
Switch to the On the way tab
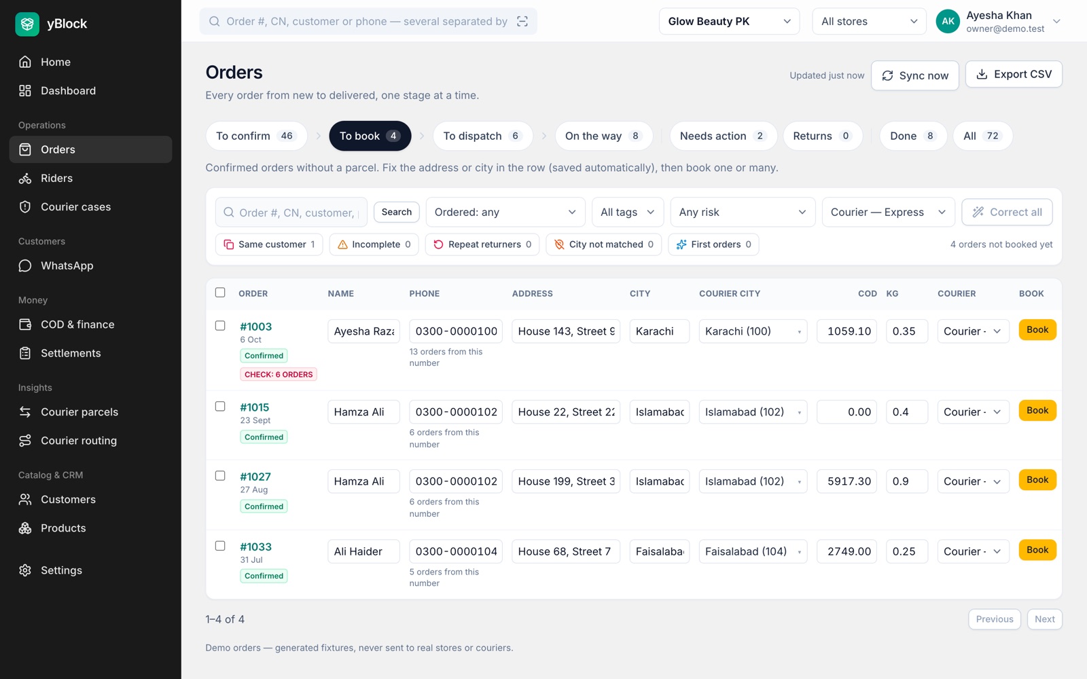point(603,136)
